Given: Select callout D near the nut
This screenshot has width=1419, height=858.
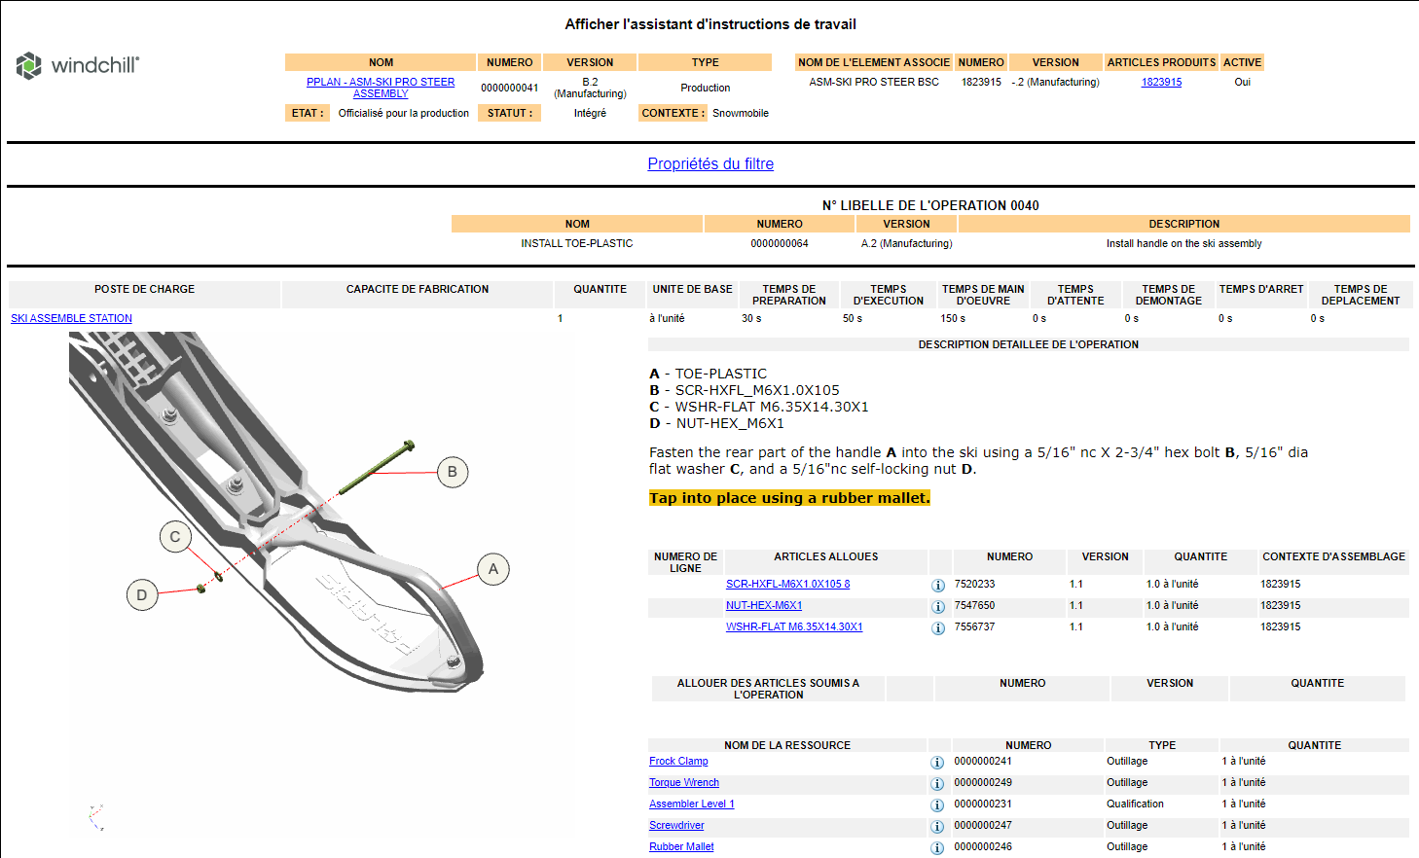Looking at the screenshot, I should (x=142, y=594).
